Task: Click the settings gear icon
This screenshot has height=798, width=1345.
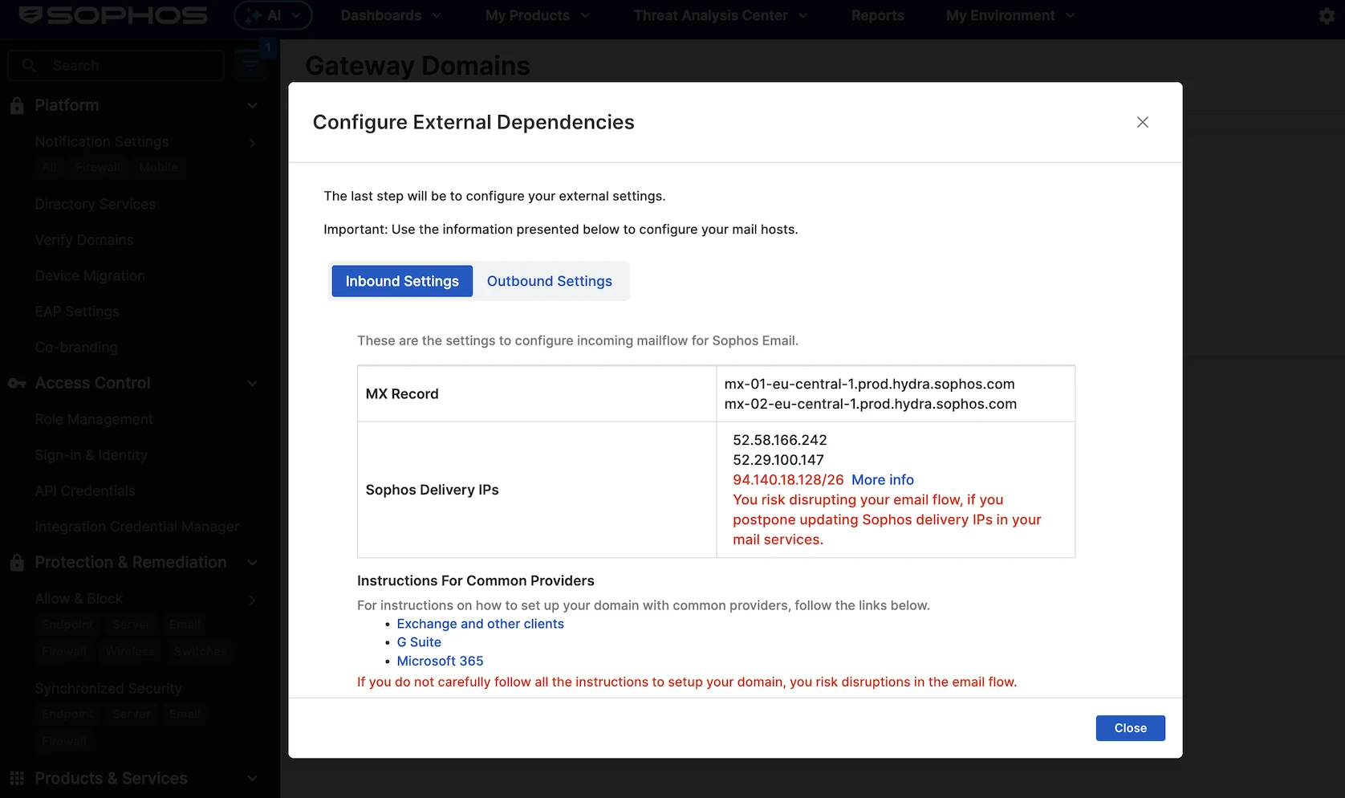Action: (1327, 16)
